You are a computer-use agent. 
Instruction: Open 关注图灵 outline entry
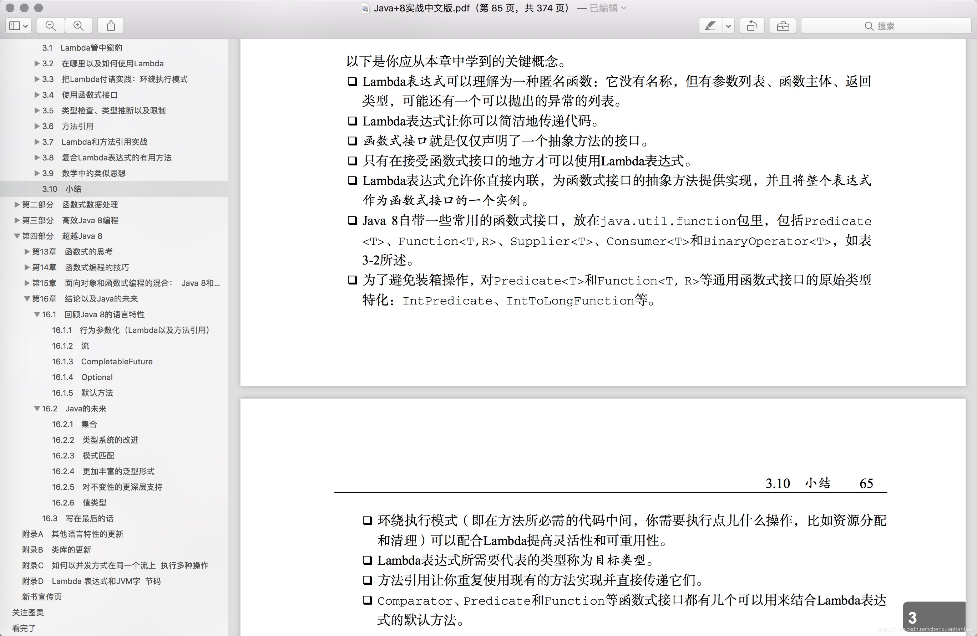pos(28,612)
